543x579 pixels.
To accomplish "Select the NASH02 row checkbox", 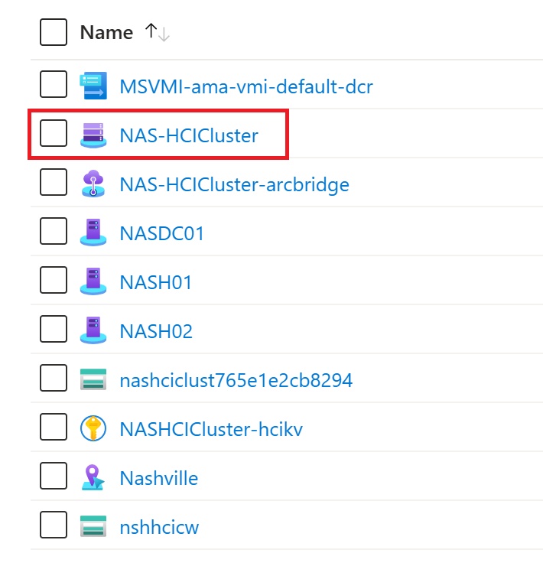I will [54, 329].
